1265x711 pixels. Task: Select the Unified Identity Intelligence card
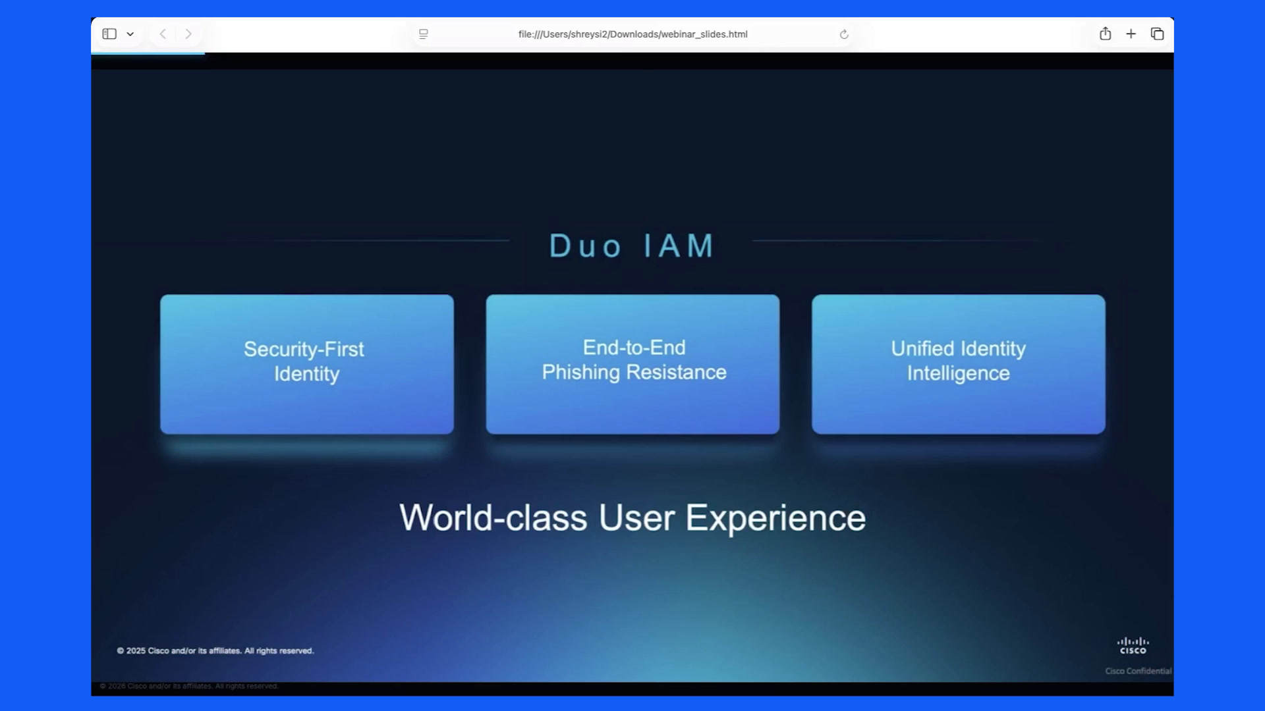point(959,364)
